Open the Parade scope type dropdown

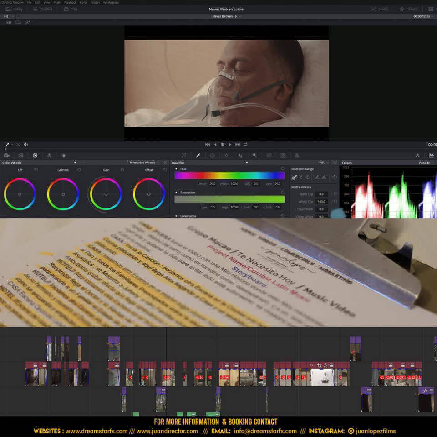426,163
